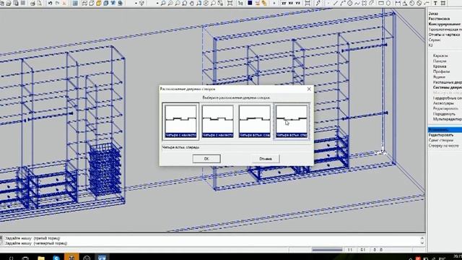462x260 pixels.
Task: Select Ящики in the side menu
Action: (x=439, y=77)
